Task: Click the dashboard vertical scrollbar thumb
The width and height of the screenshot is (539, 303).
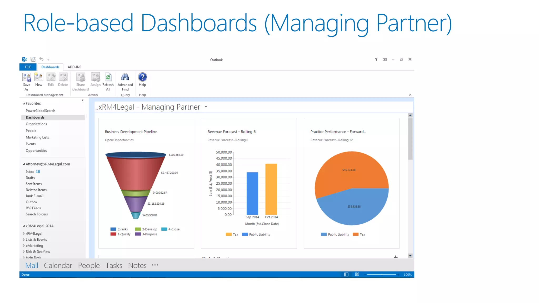Action: 410,139
